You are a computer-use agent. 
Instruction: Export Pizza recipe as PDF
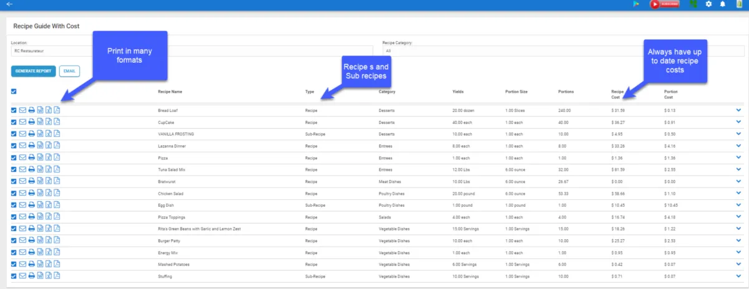click(57, 158)
